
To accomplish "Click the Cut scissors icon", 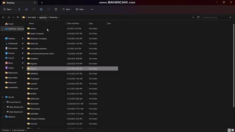I will click(19, 9).
